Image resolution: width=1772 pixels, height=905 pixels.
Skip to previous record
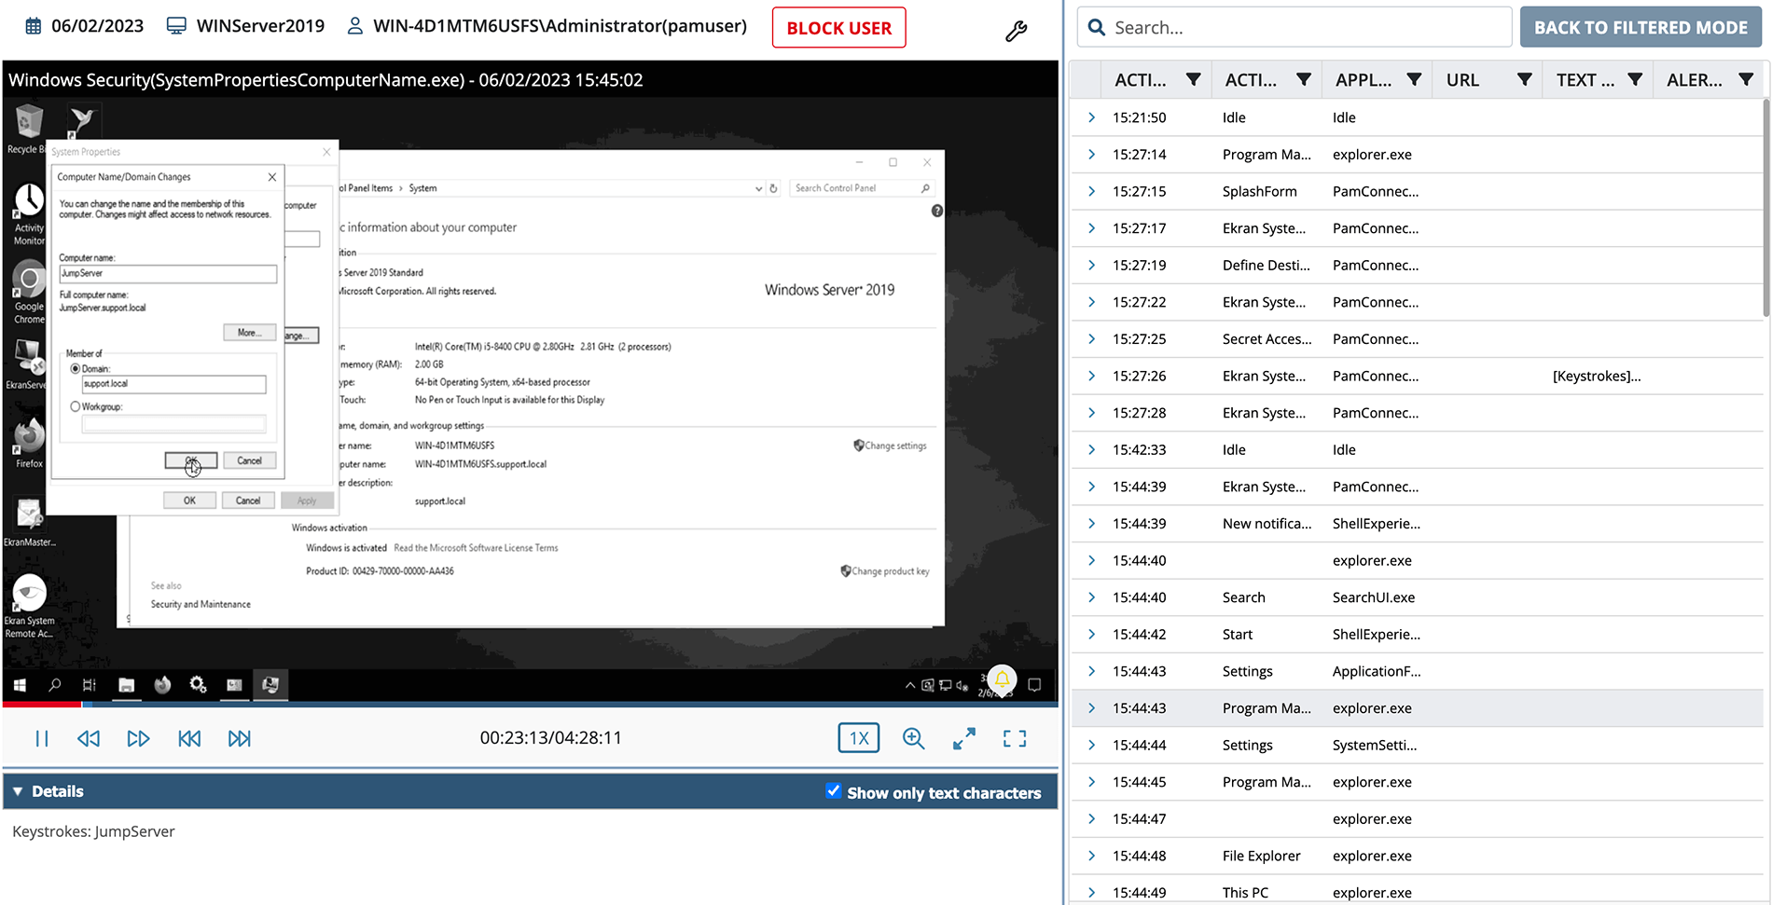(x=189, y=738)
